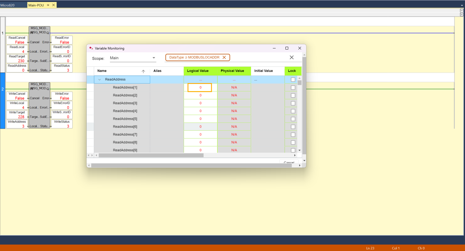Click the Logical Value column header
465x251 pixels.
198,71
